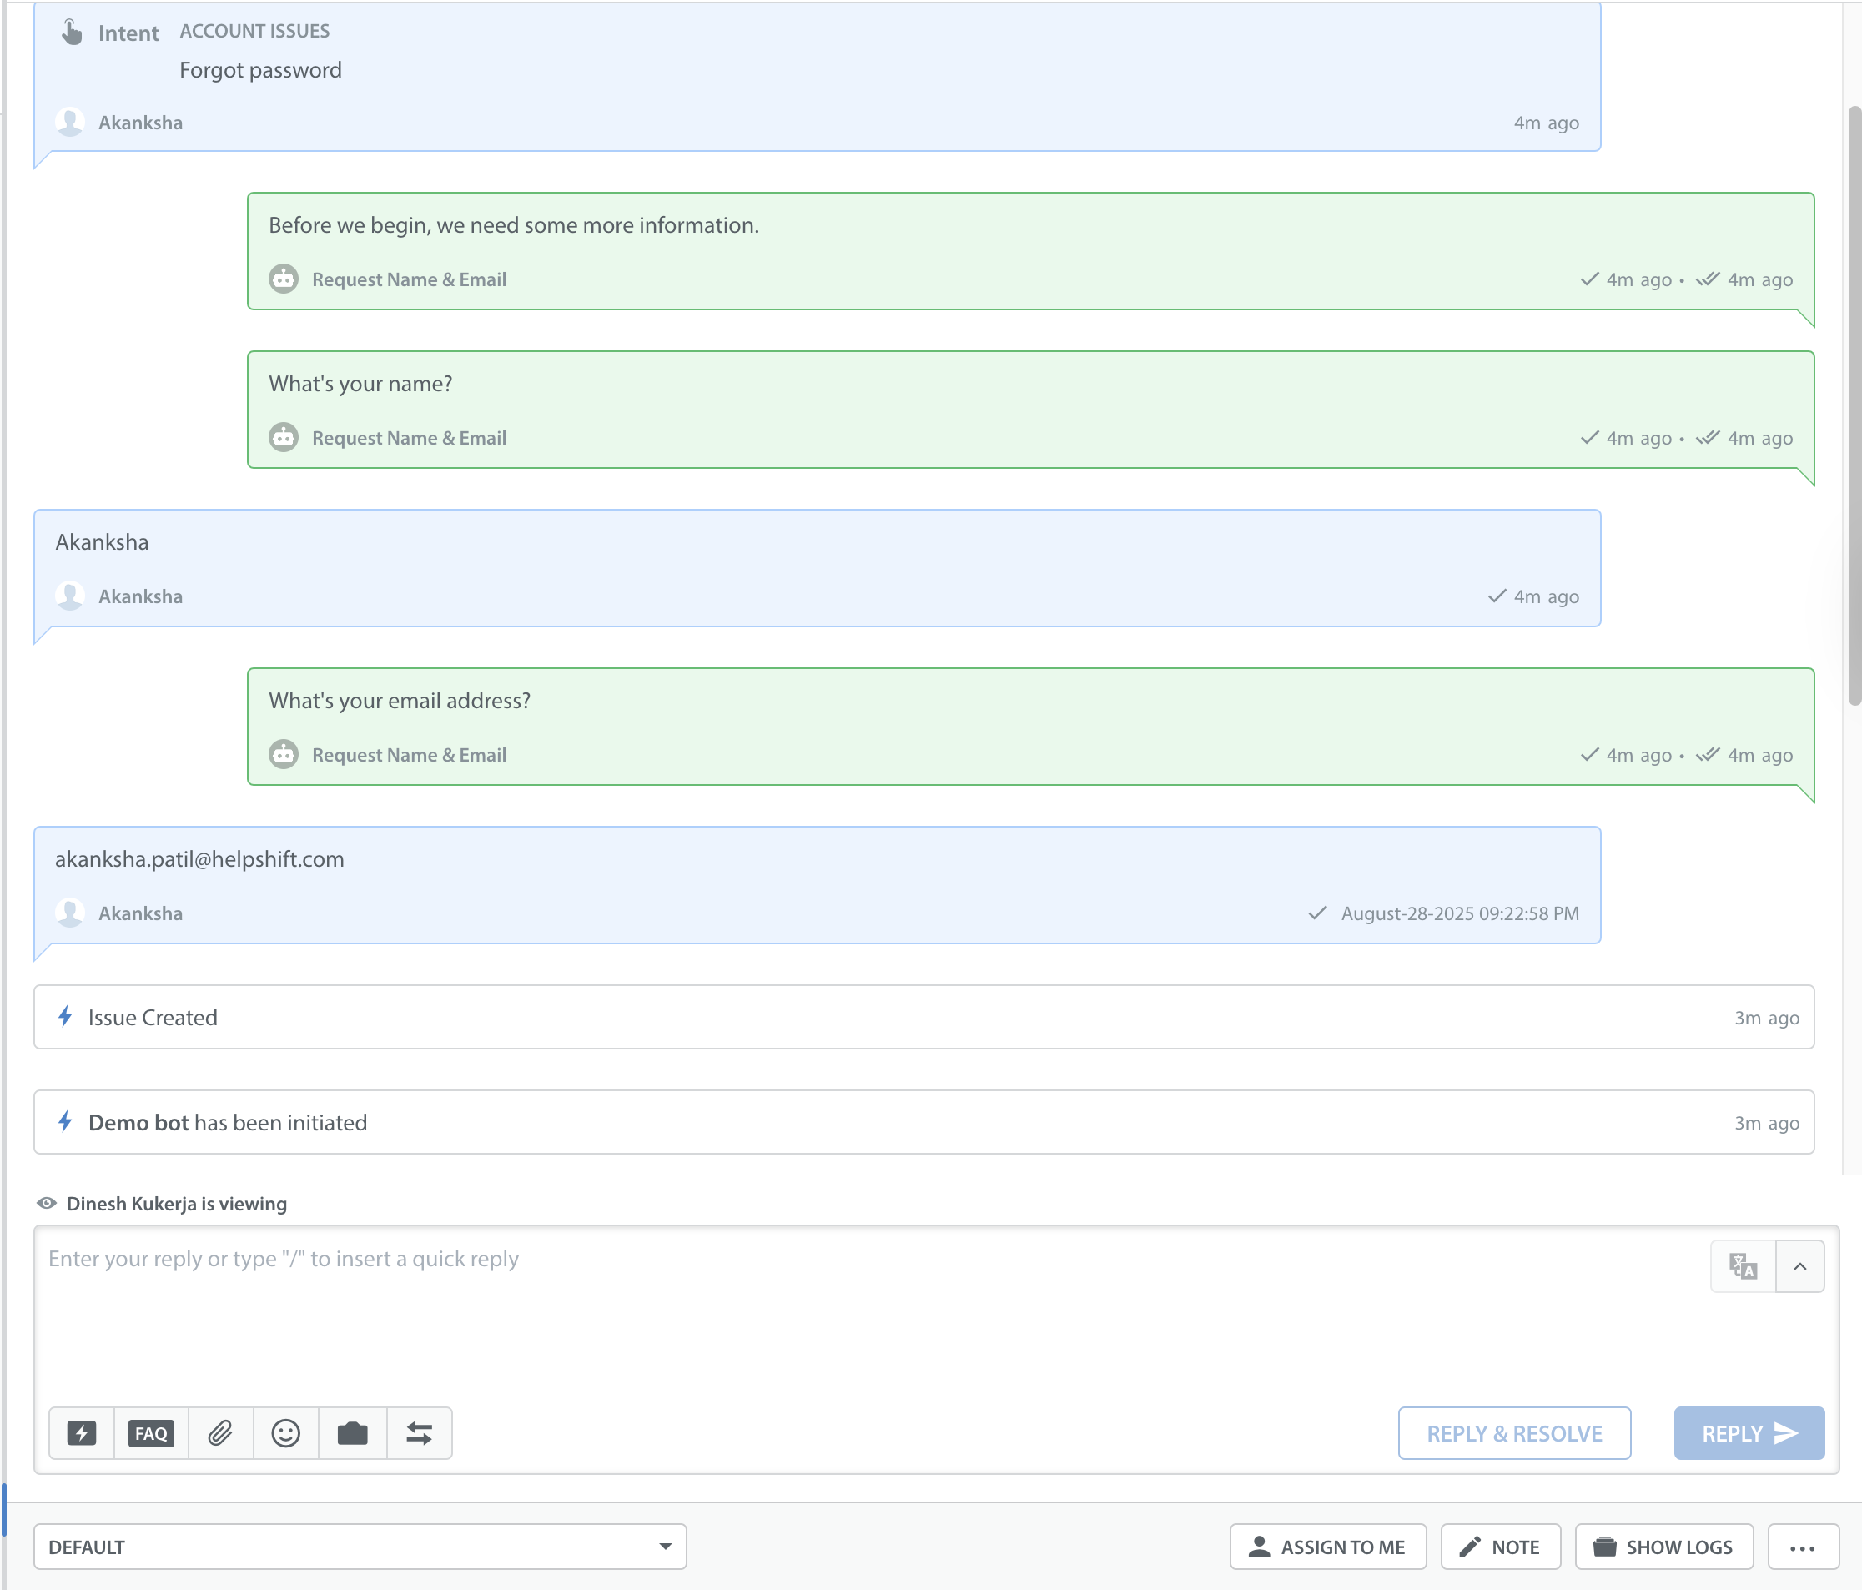The image size is (1862, 1590).
Task: Click the translate icon in reply box
Action: [1743, 1265]
